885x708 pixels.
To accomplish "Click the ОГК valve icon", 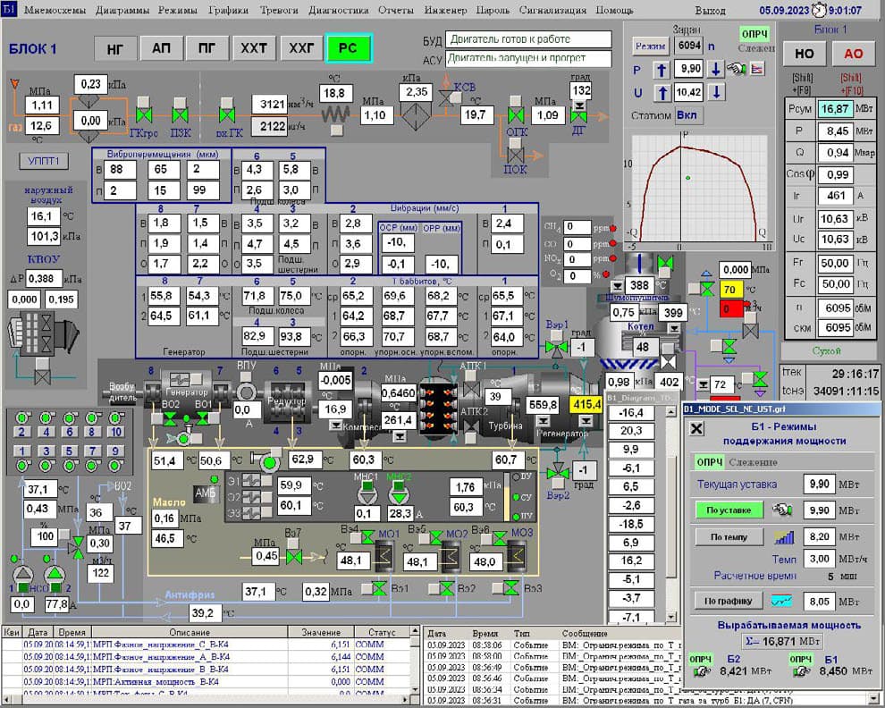I will [516, 116].
